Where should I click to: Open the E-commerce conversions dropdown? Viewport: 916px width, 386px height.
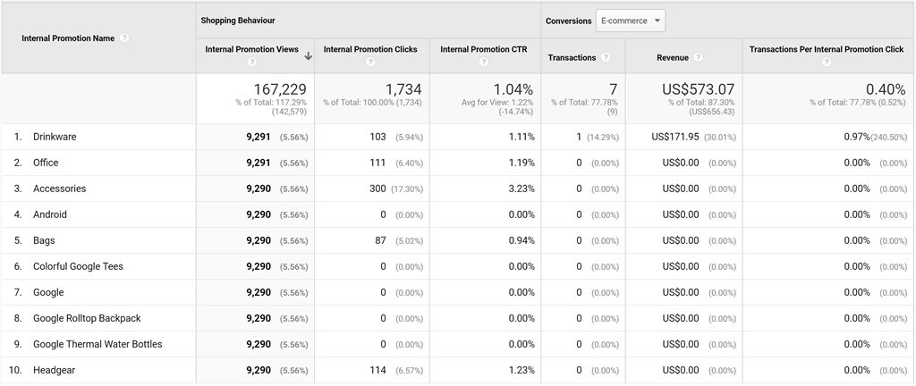click(631, 21)
